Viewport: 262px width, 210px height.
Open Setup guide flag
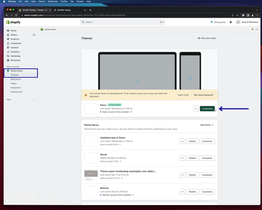[x=218, y=22]
